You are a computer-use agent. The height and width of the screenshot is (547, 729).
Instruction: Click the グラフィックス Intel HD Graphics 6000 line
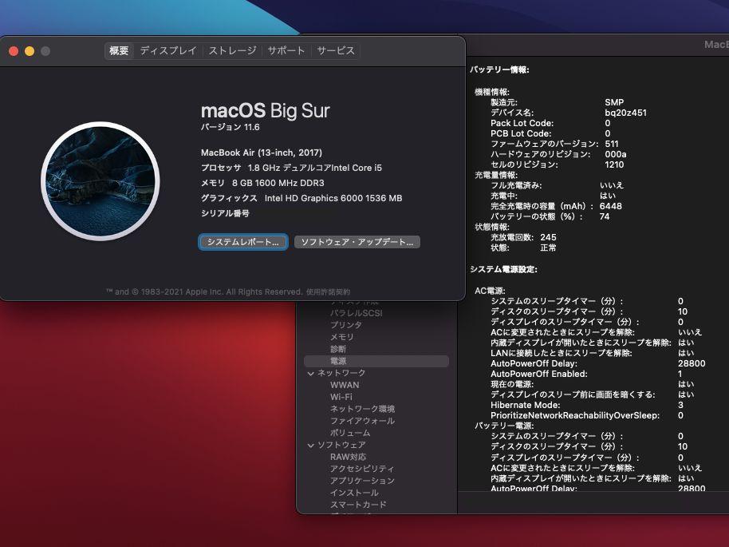click(x=301, y=198)
